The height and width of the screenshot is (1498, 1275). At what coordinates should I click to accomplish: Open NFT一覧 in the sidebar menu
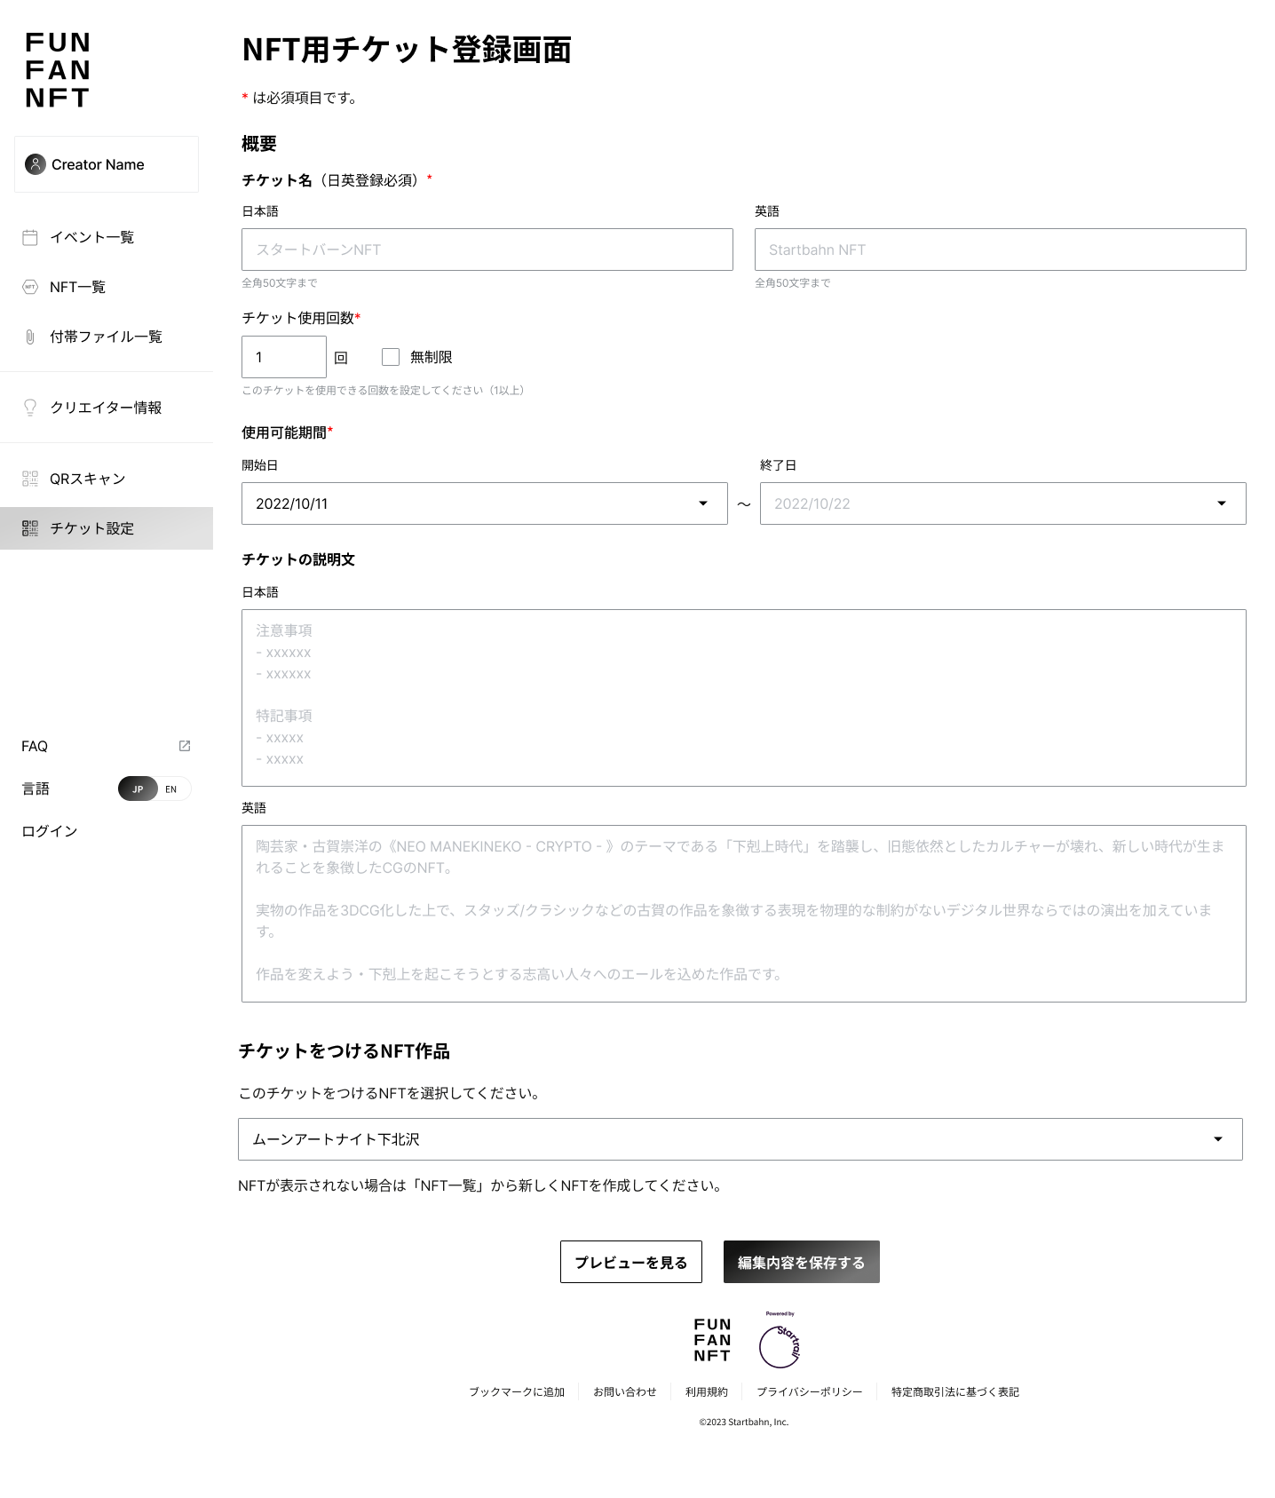pyautogui.click(x=77, y=287)
